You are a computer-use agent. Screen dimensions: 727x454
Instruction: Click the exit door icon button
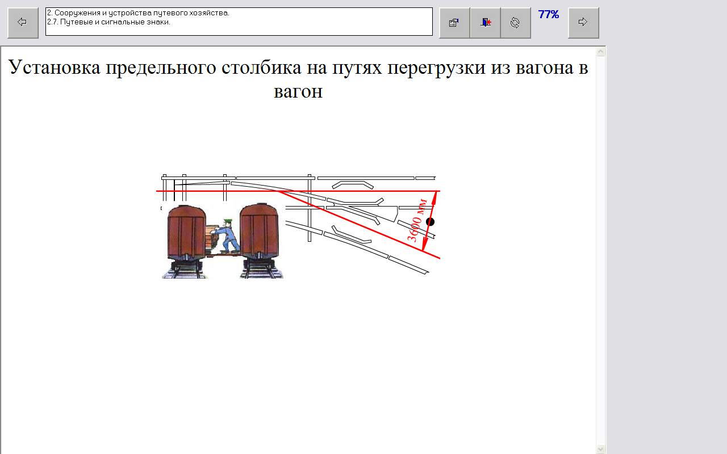(485, 23)
